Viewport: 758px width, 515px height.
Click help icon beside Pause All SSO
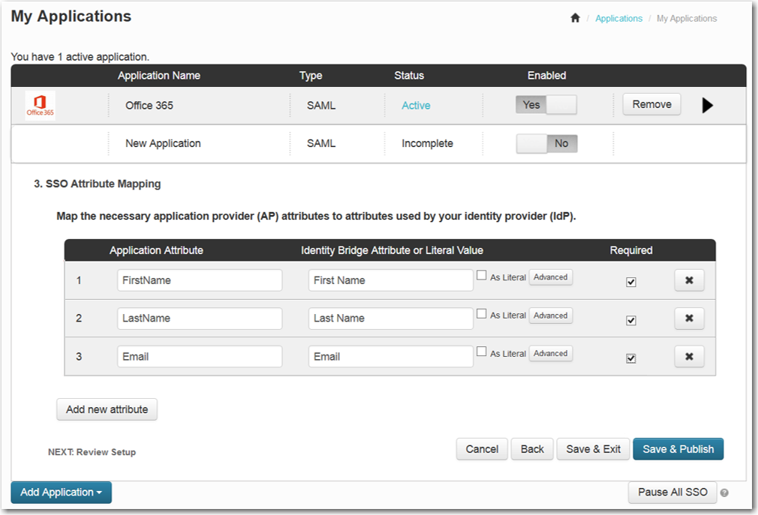point(724,493)
